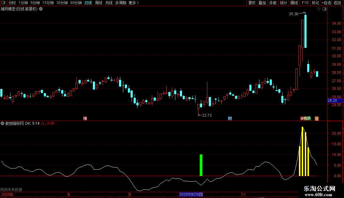Click the tall cyan candlestick at peak

305,31
